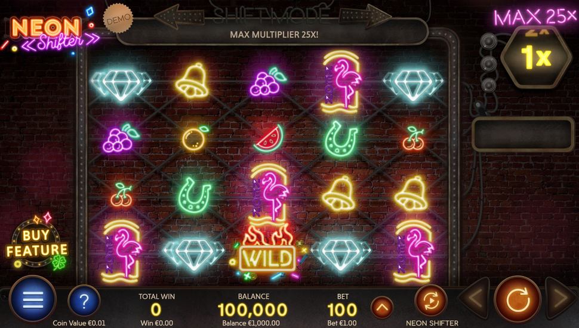Click the DEMO badge
Viewport: 579px width, 328px height.
(118, 18)
